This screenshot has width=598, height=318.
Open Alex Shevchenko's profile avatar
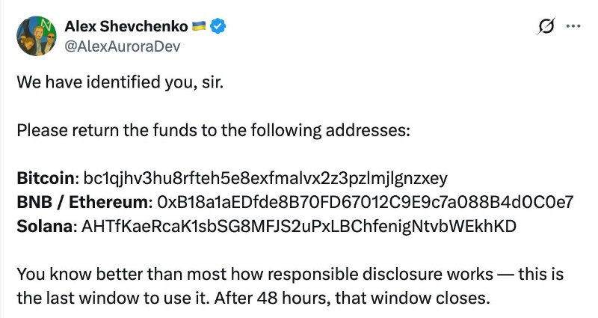pyautogui.click(x=37, y=36)
